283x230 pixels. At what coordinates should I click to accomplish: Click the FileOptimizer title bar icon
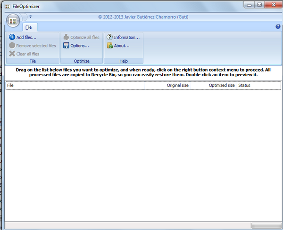pyautogui.click(x=8, y=7)
